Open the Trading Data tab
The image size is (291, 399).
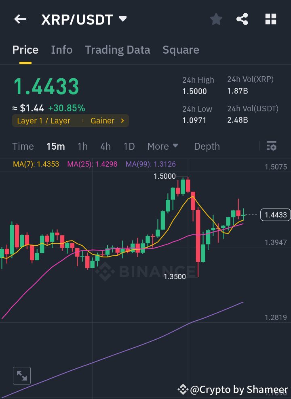tap(117, 50)
